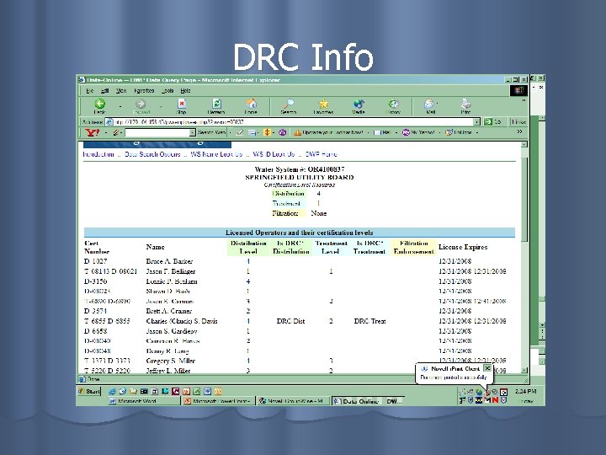The width and height of the screenshot is (606, 455).
Task: Click the page scrollbar down arrow
Action: pyautogui.click(x=524, y=370)
